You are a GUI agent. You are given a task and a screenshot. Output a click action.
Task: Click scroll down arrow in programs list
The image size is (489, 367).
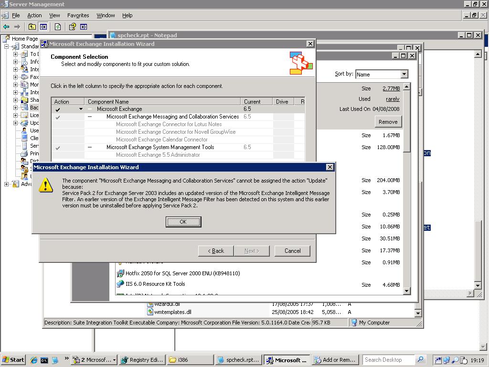pos(407,291)
